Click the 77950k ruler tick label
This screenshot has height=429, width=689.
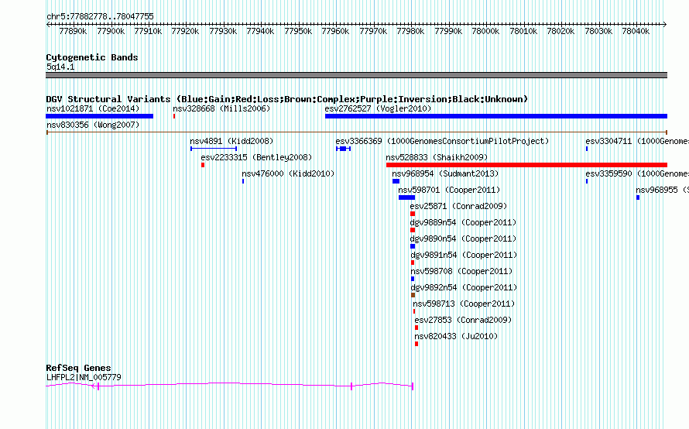[x=298, y=31]
